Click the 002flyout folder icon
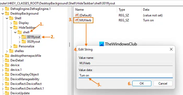The height and width of the screenshot is (95, 183). click(x=24, y=42)
